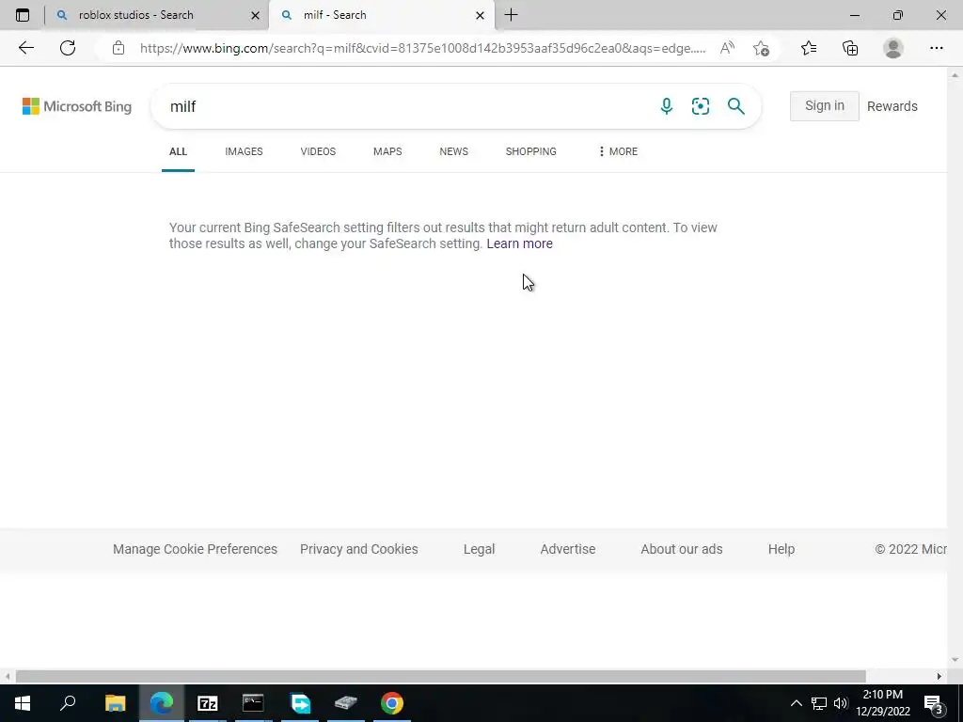Go to the Microsoft Bing home logo

point(77,106)
